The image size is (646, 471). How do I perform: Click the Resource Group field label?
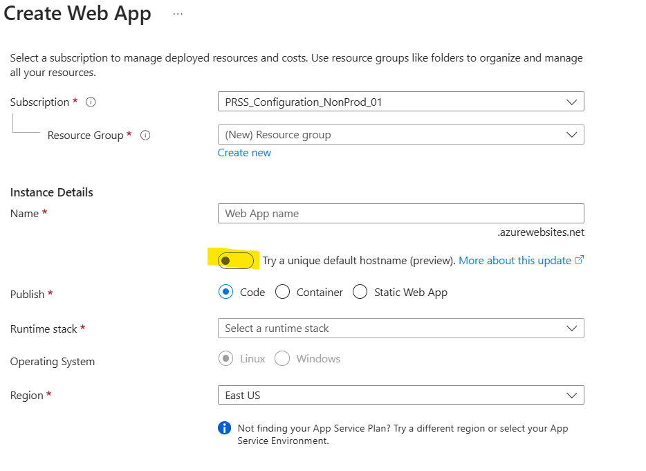point(85,135)
